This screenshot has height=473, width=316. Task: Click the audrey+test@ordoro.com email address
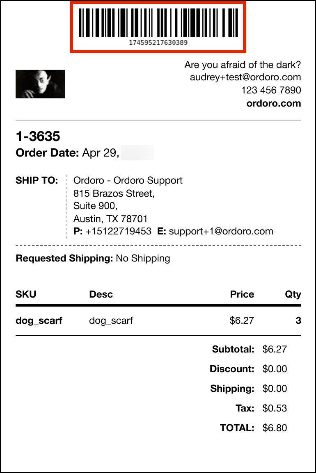coord(245,77)
